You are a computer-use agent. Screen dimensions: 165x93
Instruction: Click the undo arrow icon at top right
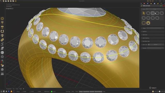pos(150,1)
